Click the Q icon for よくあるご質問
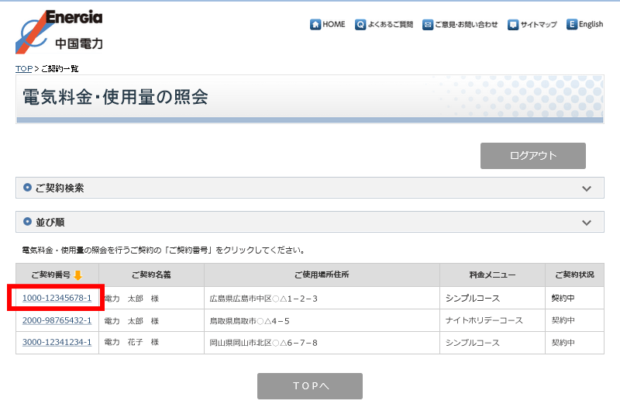Viewport: 620px width, 411px height. click(x=360, y=25)
